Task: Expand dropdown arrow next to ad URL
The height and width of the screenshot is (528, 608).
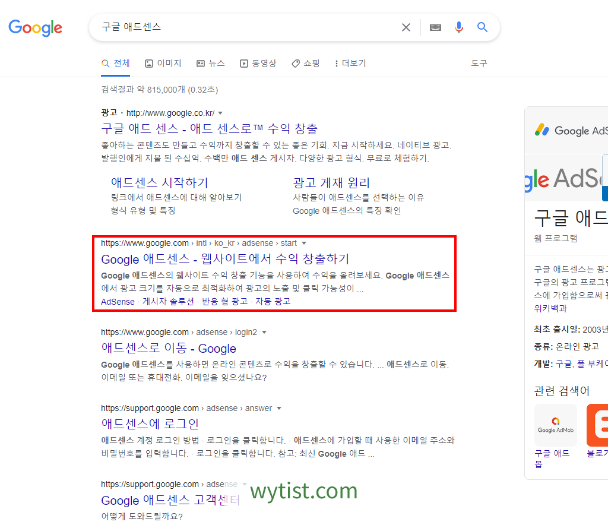Action: (220, 113)
